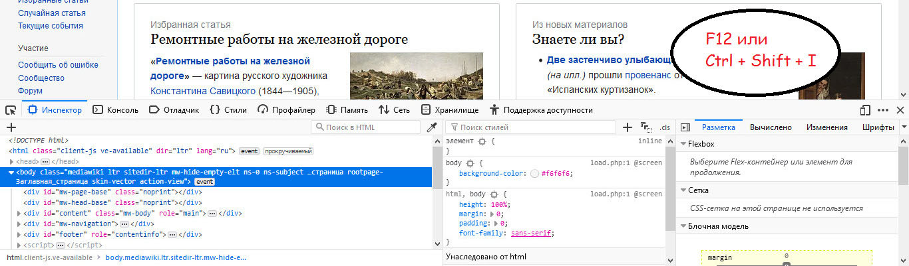This screenshot has height=266, width=909.
Task: Click the 'прокручиваемый' badge on html
Action: (x=288, y=151)
